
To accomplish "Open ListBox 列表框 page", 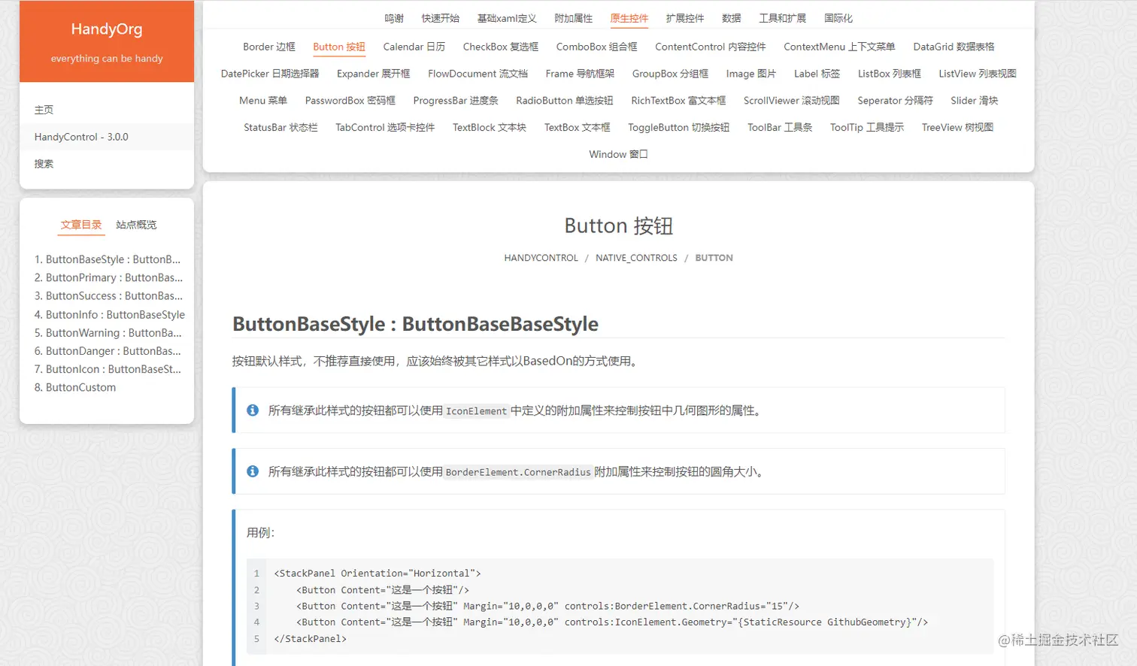I will tap(890, 74).
